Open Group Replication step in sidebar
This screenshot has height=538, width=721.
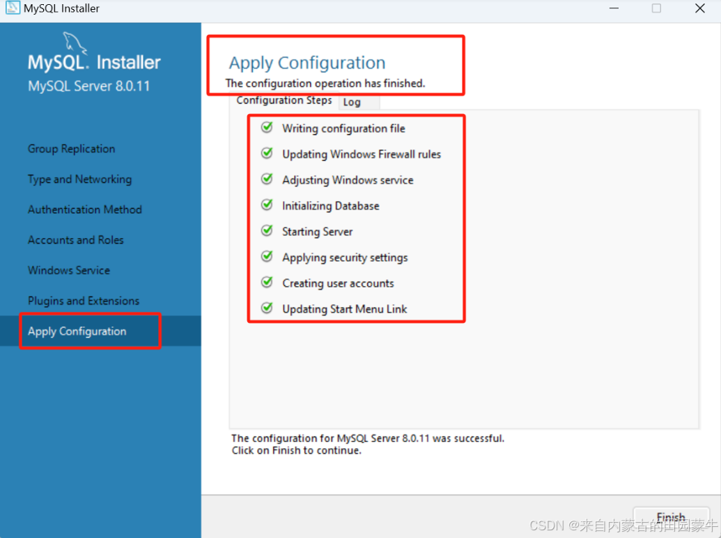tap(71, 149)
